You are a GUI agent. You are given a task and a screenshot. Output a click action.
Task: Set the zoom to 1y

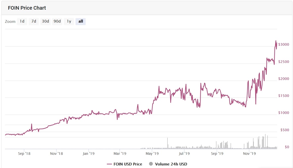(69, 21)
